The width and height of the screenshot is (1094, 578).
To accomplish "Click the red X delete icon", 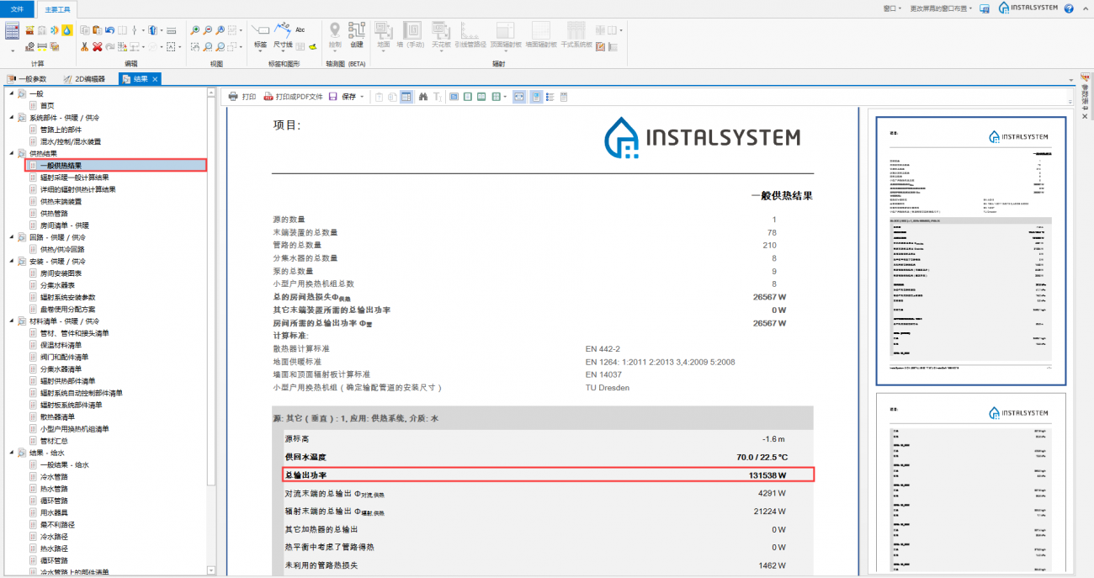I will pyautogui.click(x=98, y=47).
